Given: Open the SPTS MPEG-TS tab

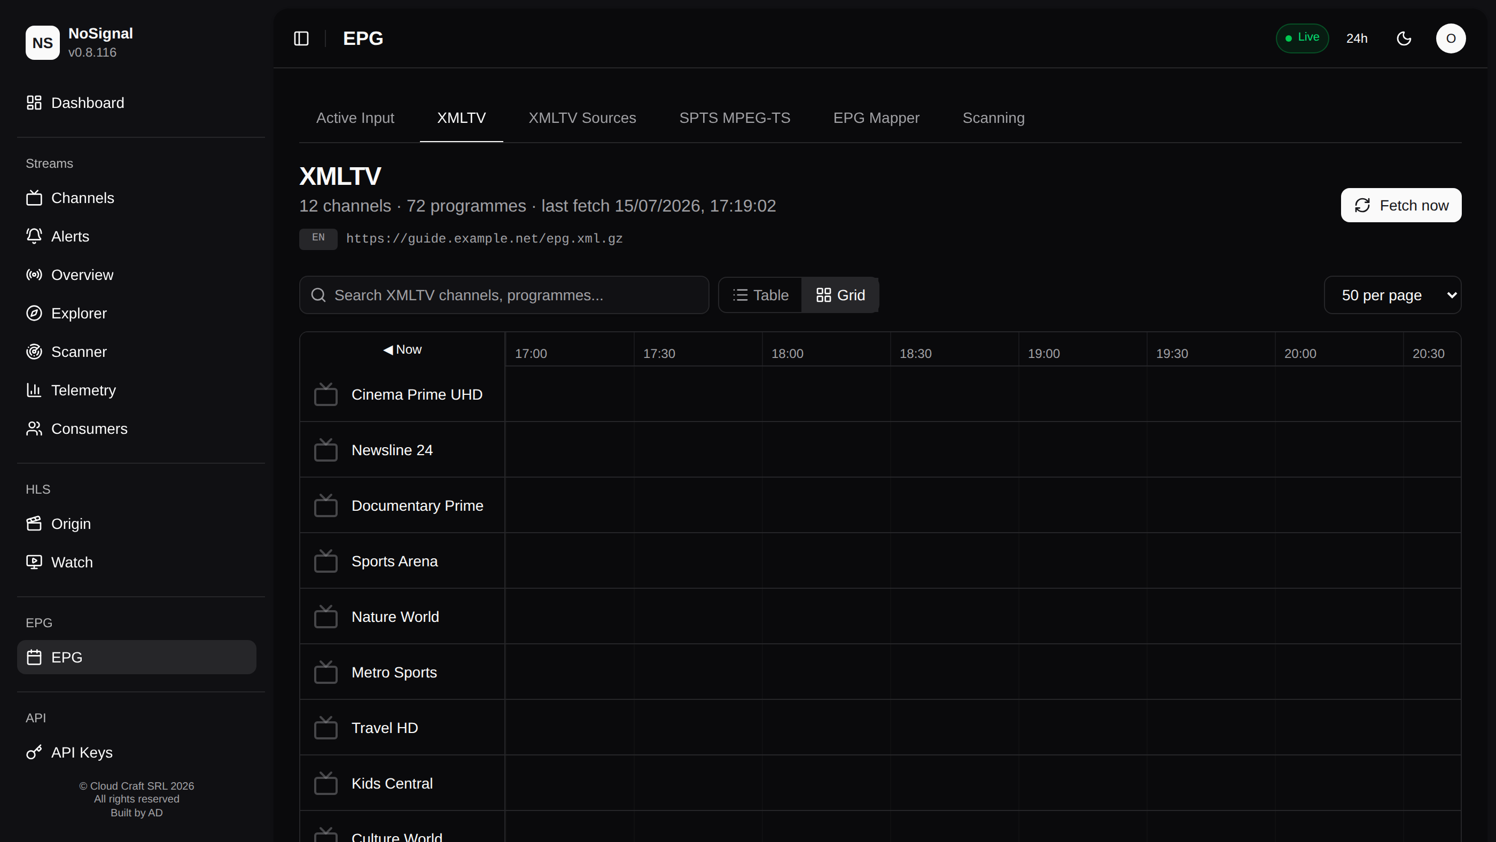Looking at the screenshot, I should [x=735, y=118].
